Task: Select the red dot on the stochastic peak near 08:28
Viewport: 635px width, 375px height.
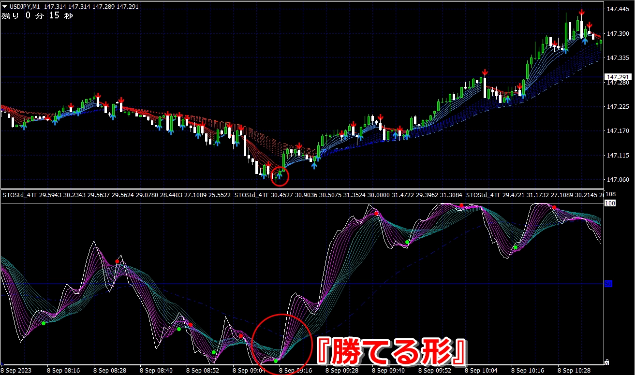Action: [x=117, y=261]
